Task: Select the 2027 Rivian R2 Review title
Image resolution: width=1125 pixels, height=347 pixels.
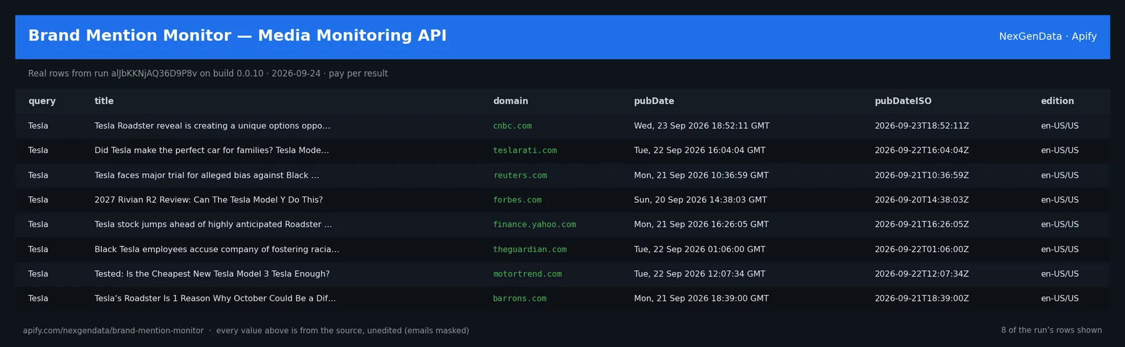Action: (208, 200)
